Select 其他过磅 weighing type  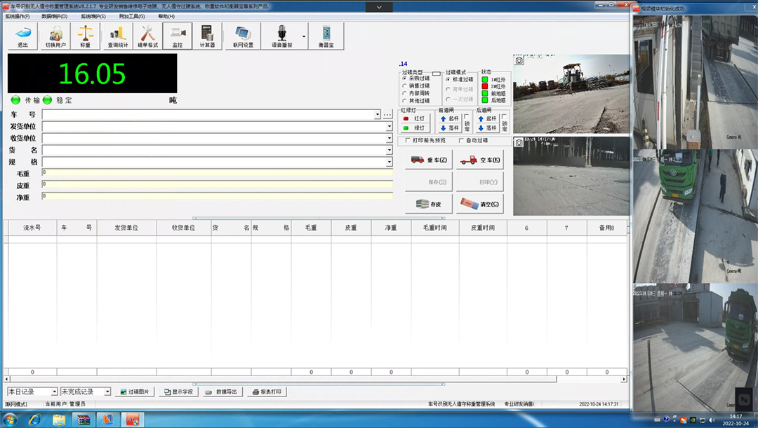[x=416, y=101]
